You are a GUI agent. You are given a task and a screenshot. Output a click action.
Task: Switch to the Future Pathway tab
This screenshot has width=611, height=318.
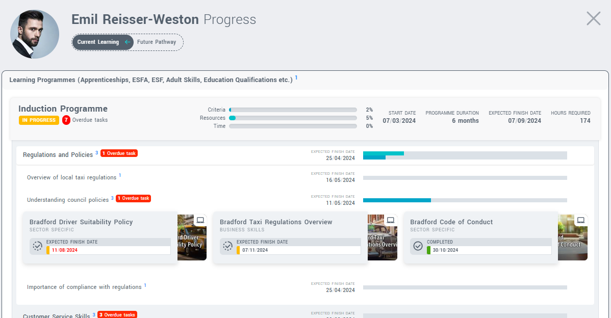[x=157, y=42]
